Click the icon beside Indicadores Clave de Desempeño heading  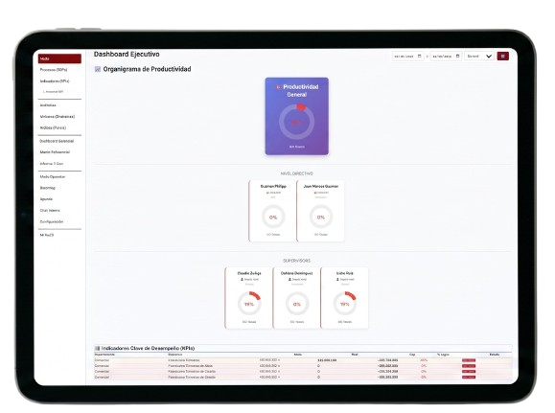click(98, 348)
